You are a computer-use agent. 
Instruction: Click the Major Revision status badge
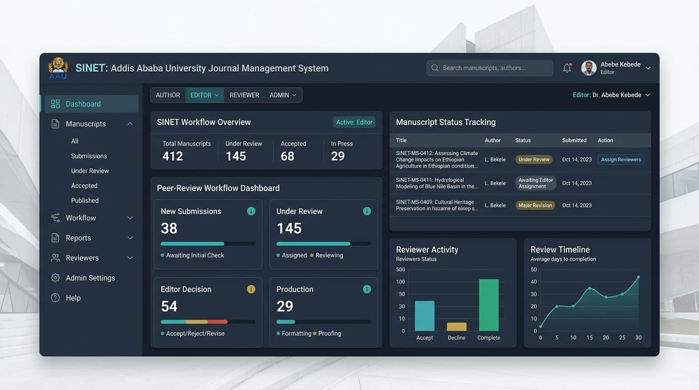pos(535,206)
